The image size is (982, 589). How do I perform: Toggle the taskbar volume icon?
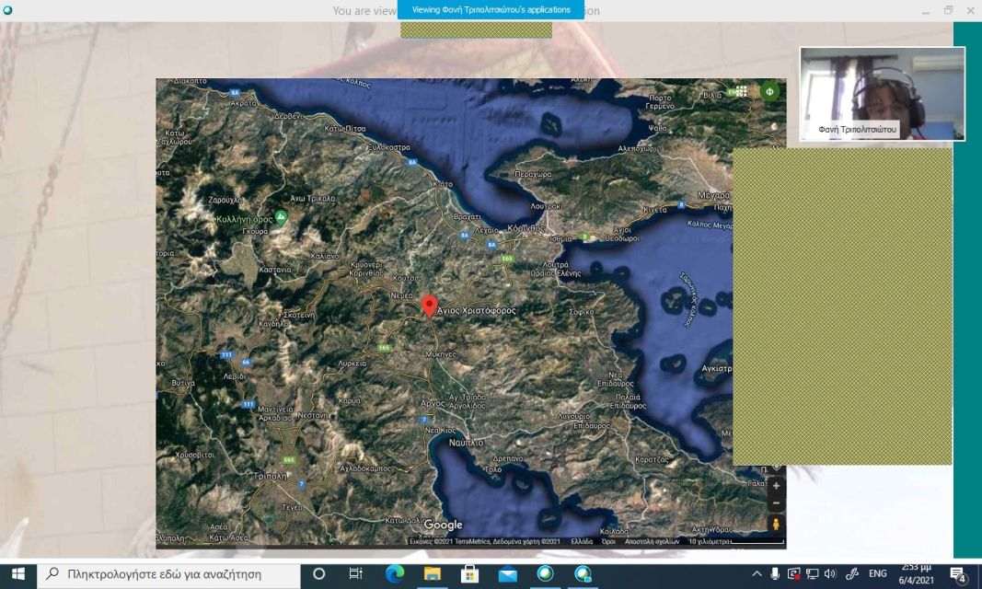(x=830, y=573)
